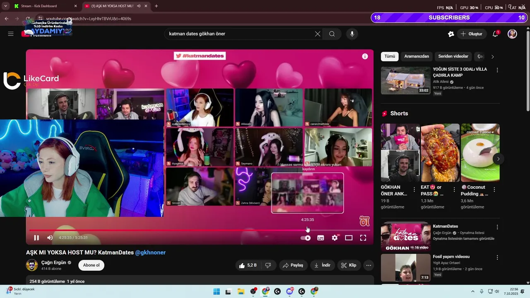Open Discord from taskbar
530x298 pixels.
coord(289,291)
